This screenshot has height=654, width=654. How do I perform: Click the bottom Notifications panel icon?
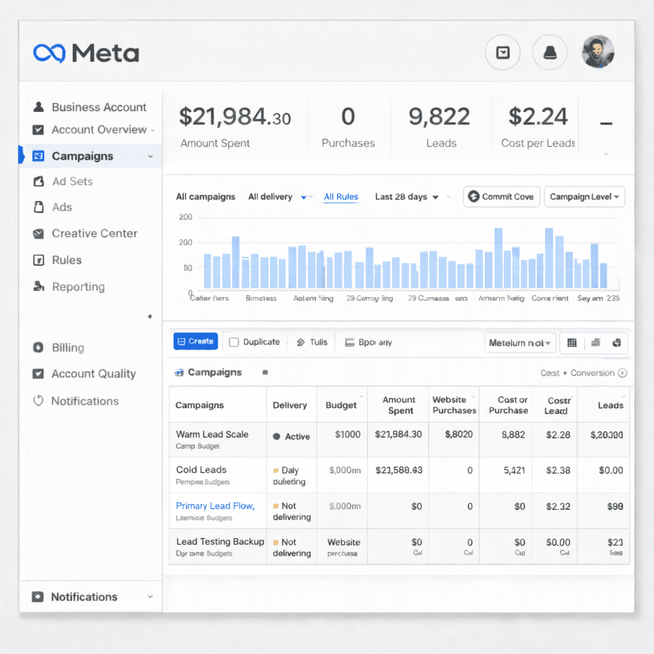pyautogui.click(x=38, y=597)
